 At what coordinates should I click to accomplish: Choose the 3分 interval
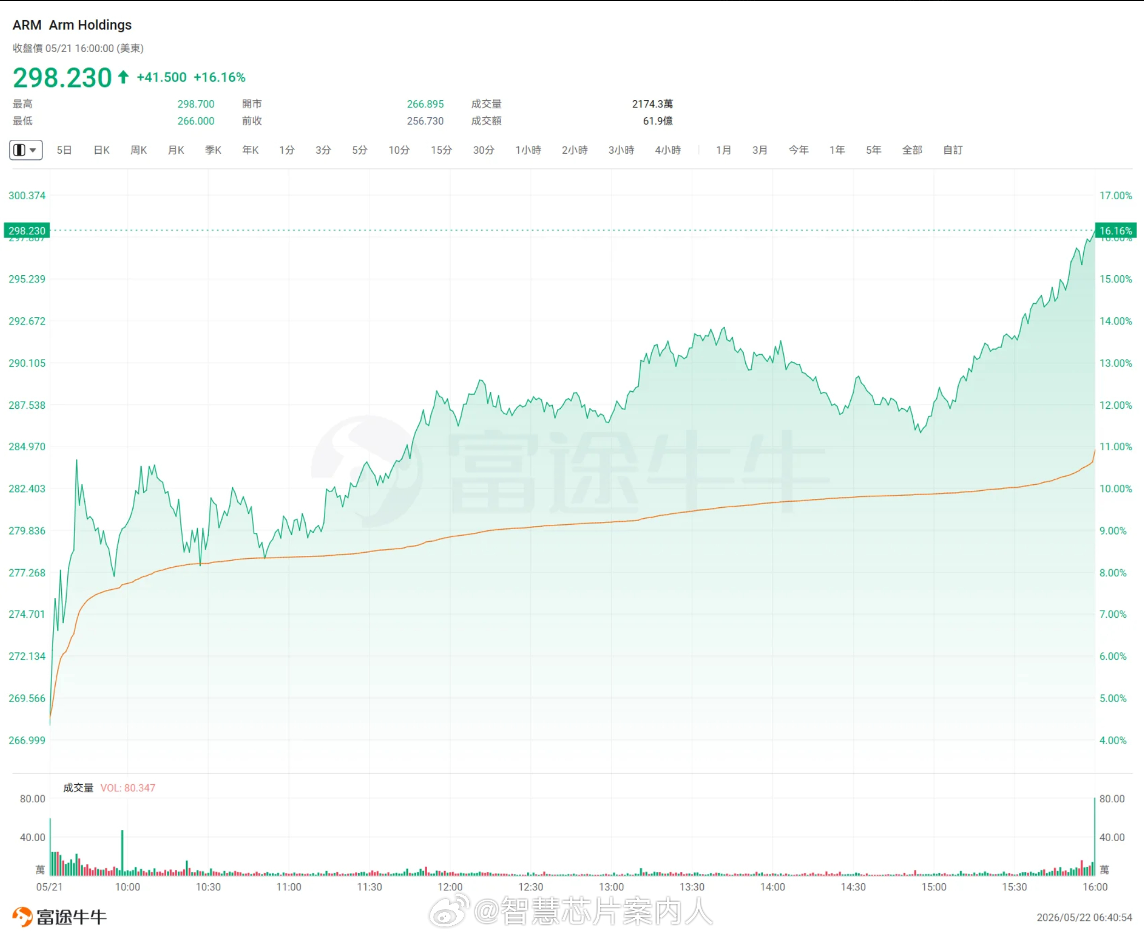(x=323, y=150)
